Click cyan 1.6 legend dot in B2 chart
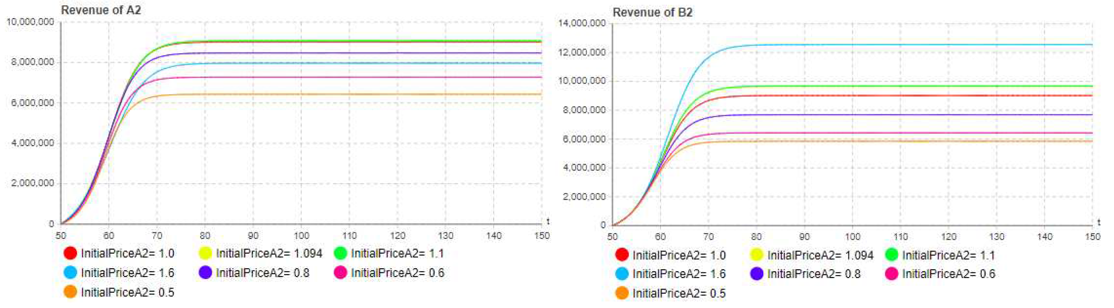The image size is (1114, 308). point(621,274)
